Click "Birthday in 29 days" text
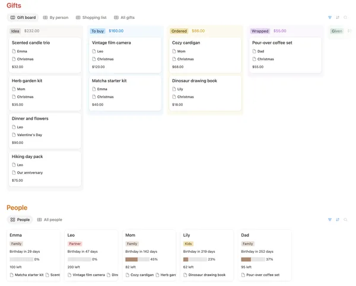The height and width of the screenshot is (286, 356). click(25, 252)
